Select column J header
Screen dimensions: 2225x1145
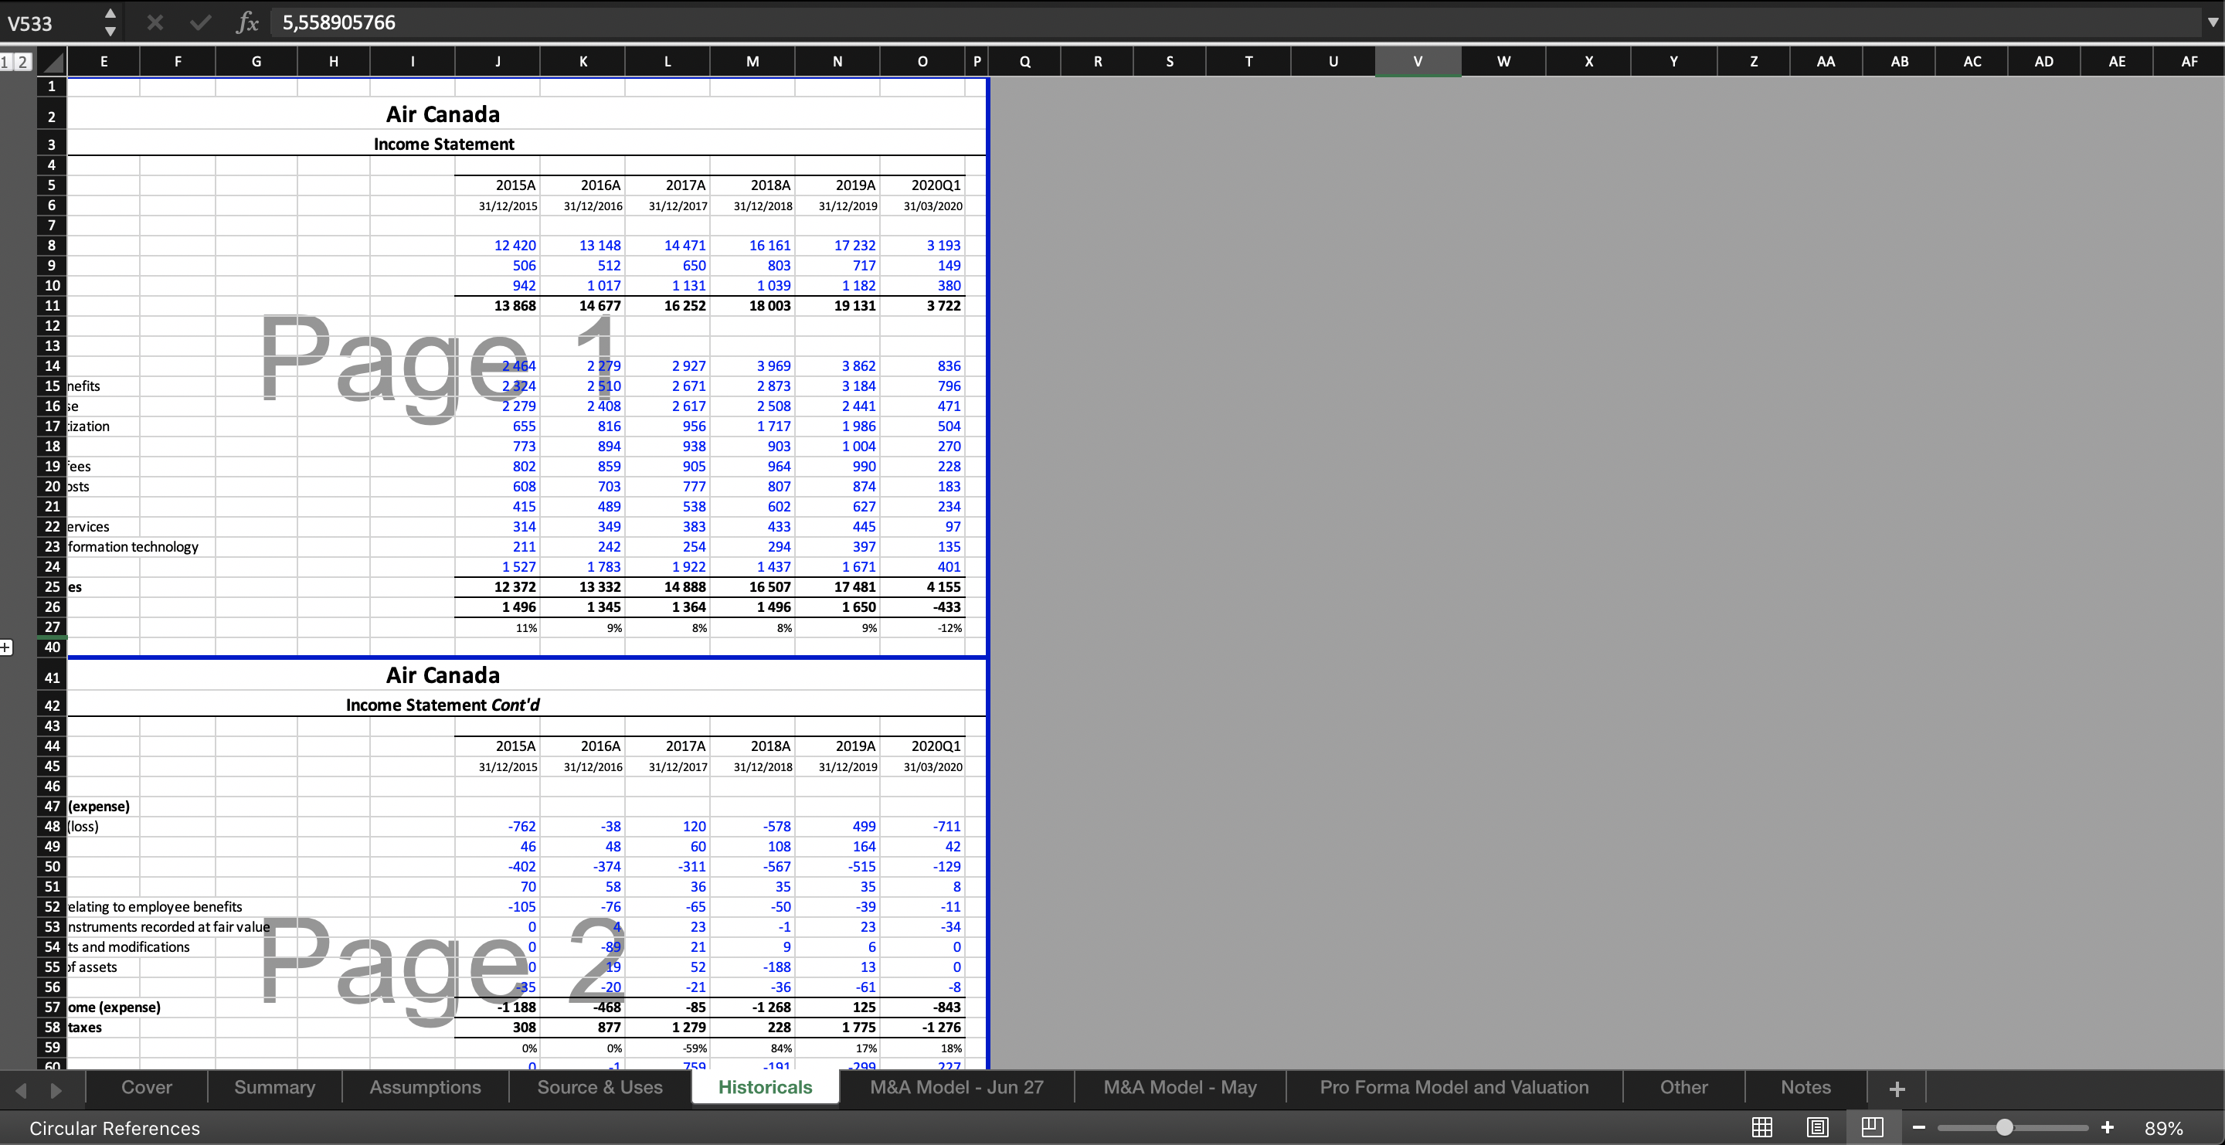(x=498, y=61)
